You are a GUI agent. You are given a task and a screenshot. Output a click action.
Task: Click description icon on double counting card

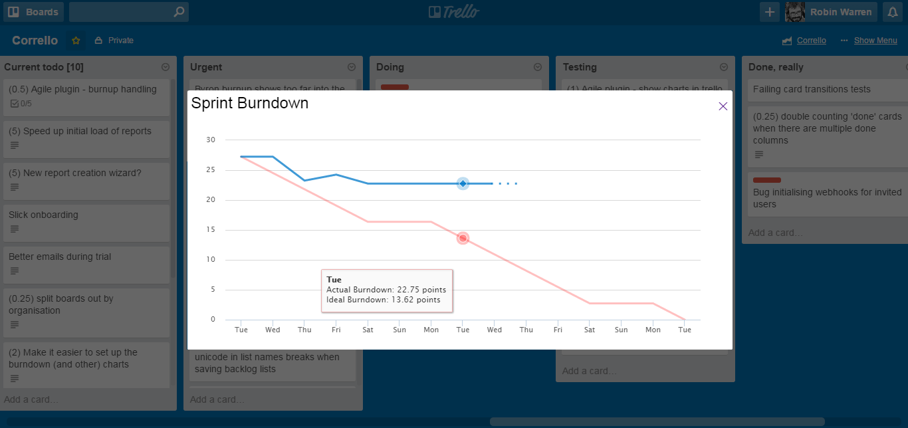click(759, 155)
